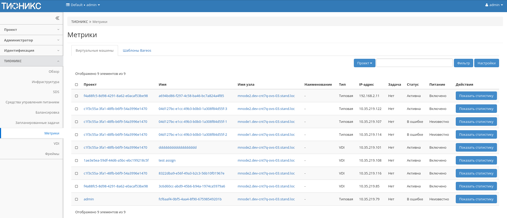The height and width of the screenshot is (218, 507).
Task: Click the filter text input field
Action: (x=414, y=63)
